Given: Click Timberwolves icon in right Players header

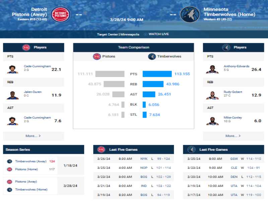Looking at the screenshot, I should click(226, 47).
